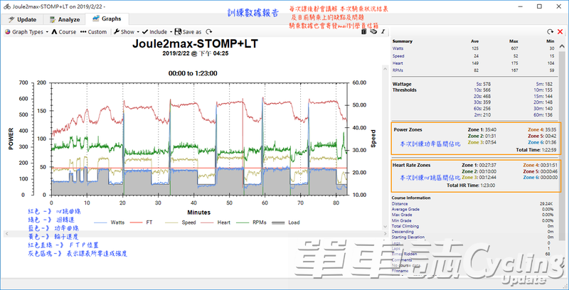Screen dimensions: 569x290
Task: Click the chart's horizontal scrollbar left arrow
Action: (6, 234)
